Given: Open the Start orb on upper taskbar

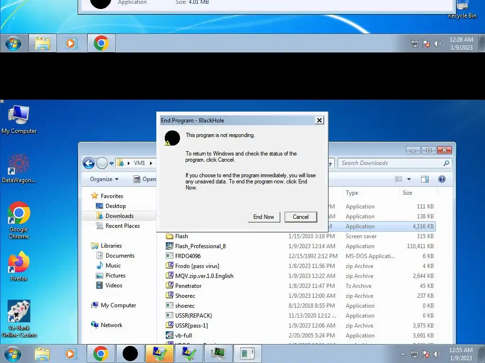Looking at the screenshot, I should point(13,43).
